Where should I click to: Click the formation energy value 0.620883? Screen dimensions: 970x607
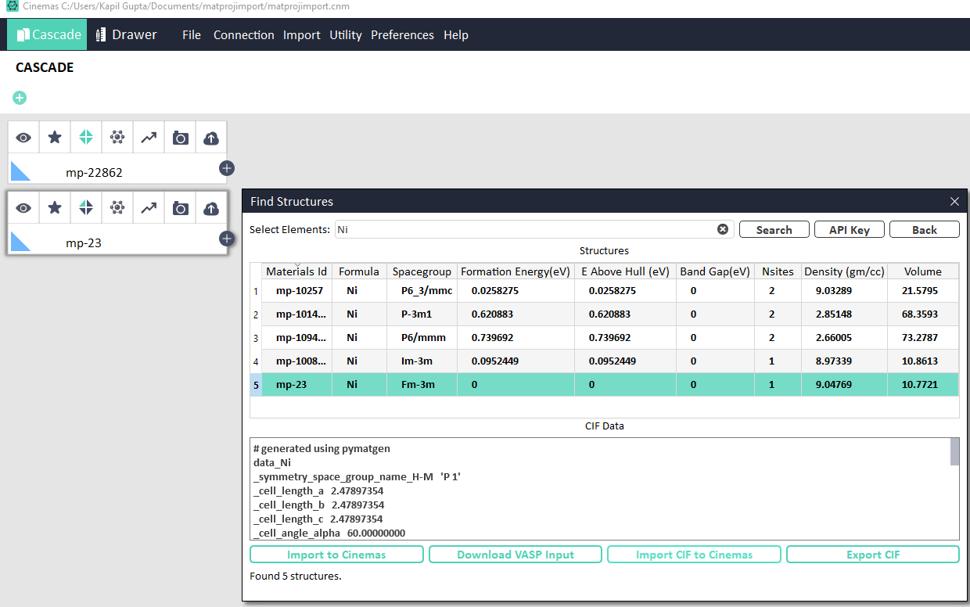pos(492,314)
